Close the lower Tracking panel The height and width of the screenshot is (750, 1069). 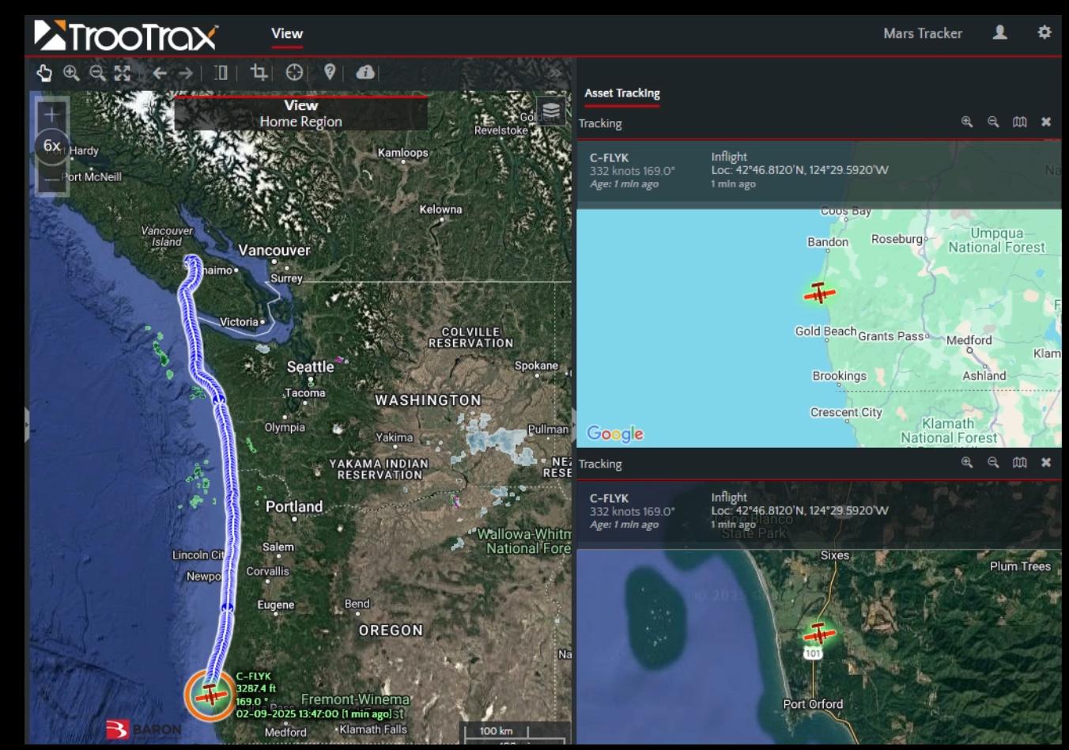[x=1046, y=463]
